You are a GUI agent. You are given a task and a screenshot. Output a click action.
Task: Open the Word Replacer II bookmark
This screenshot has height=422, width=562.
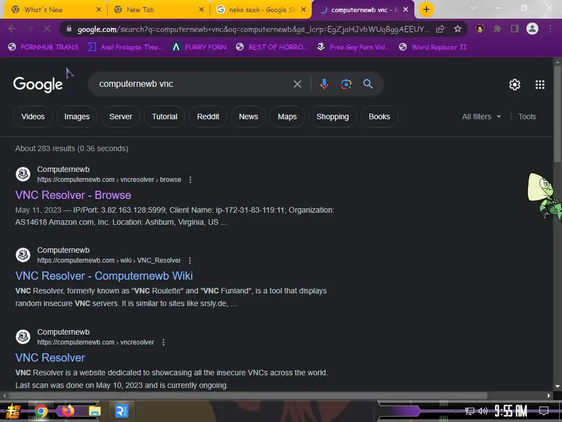(x=433, y=47)
